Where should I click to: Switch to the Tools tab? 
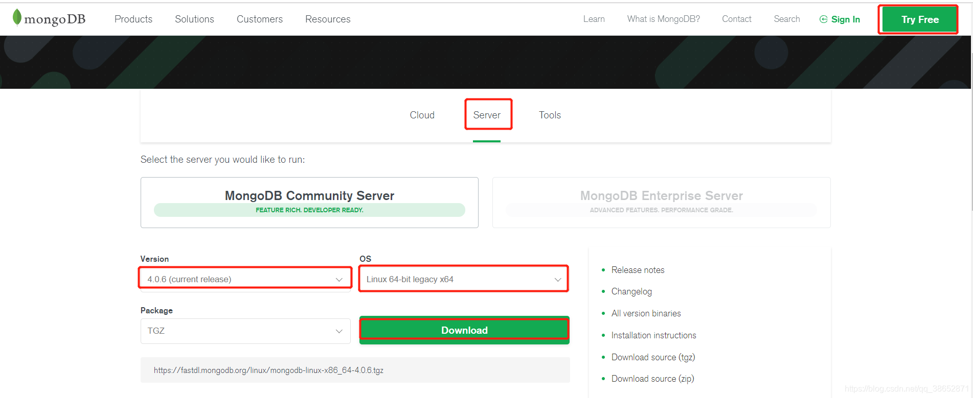point(550,115)
